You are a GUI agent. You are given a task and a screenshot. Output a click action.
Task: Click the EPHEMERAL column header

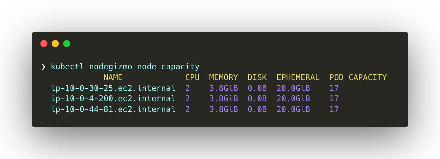coord(298,78)
